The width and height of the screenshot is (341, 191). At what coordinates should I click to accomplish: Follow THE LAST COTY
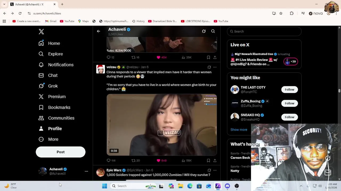[x=290, y=90]
